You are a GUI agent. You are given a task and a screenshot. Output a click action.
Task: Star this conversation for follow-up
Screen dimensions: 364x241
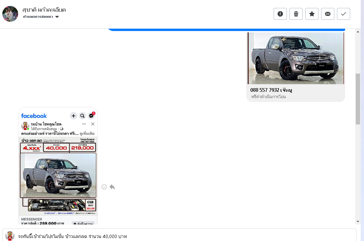pos(312,14)
